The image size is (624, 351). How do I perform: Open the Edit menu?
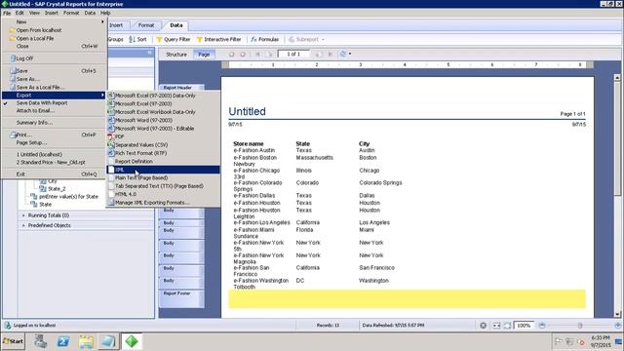[x=19, y=13]
